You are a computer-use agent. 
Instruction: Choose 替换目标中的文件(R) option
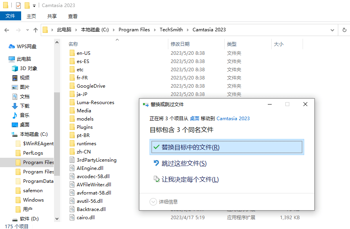pos(227,147)
